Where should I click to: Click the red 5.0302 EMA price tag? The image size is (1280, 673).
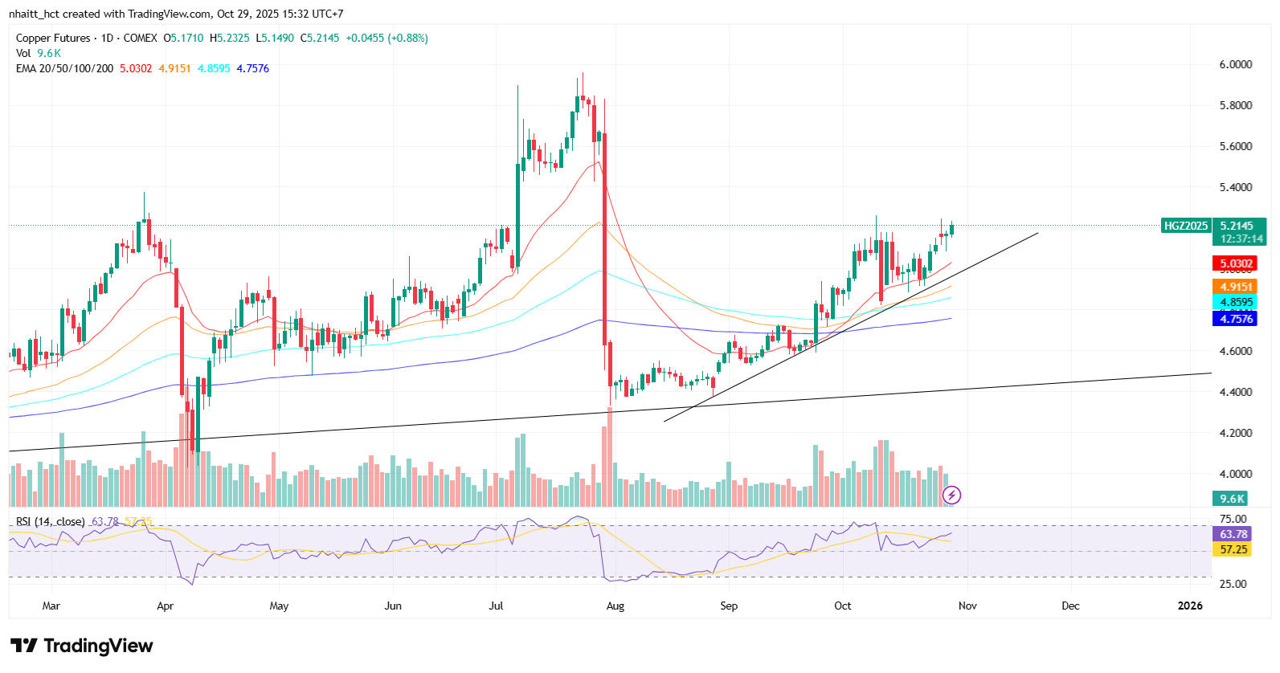pyautogui.click(x=1235, y=263)
